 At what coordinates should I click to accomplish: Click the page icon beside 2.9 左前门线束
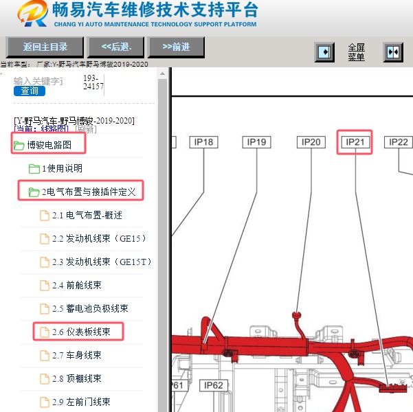(x=45, y=402)
